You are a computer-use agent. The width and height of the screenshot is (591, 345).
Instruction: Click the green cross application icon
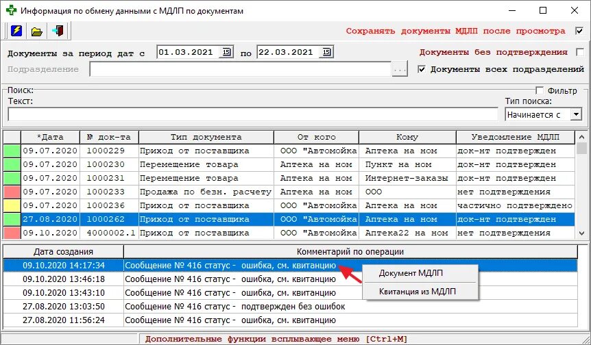[x=11, y=10]
